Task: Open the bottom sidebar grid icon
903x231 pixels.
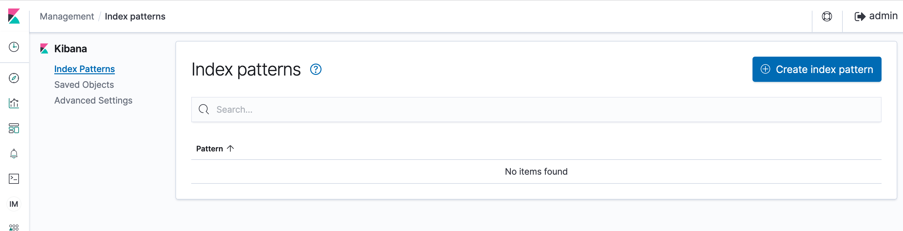Action: coord(14,228)
